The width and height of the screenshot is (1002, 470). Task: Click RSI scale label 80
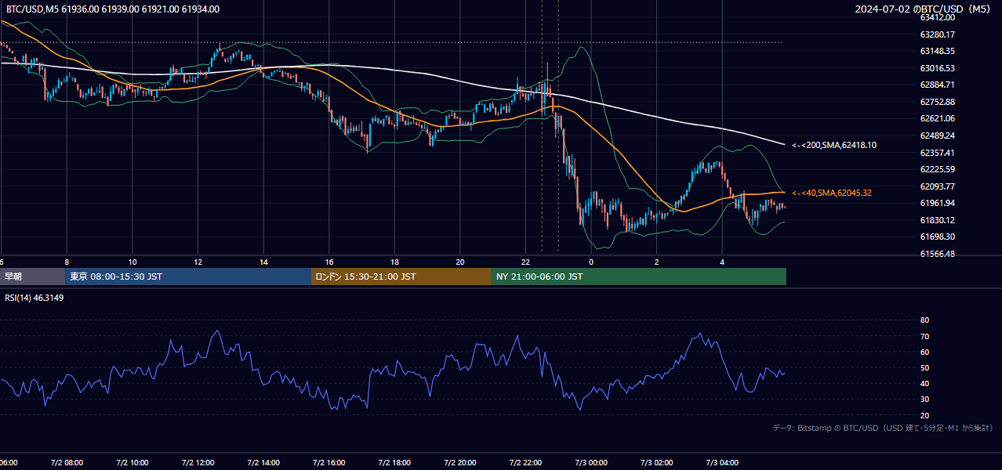tap(924, 320)
